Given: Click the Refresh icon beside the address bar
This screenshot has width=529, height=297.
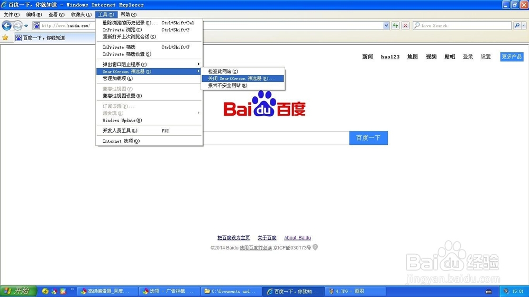Looking at the screenshot, I should (395, 25).
